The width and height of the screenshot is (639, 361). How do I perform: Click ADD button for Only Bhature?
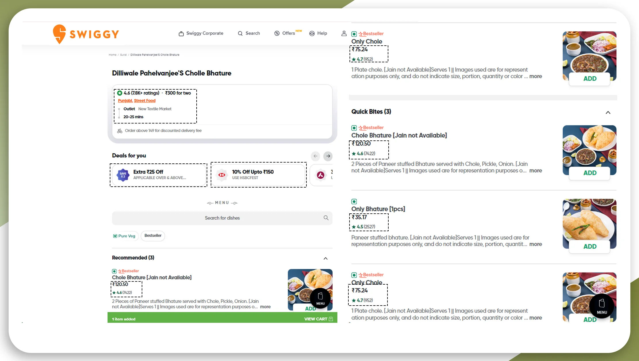[x=589, y=246]
